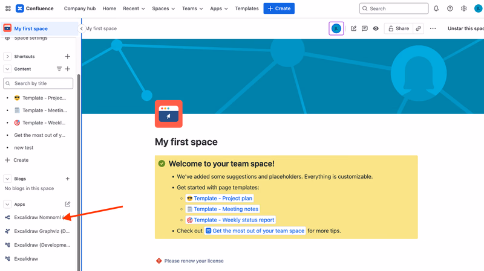
Task: Go to Home
Action: pyautogui.click(x=110, y=8)
